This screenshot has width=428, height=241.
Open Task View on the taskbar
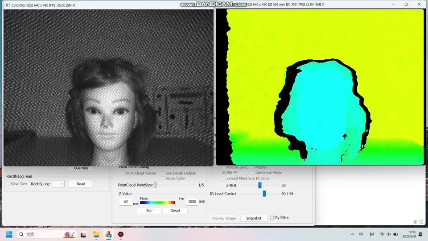pyautogui.click(x=83, y=234)
